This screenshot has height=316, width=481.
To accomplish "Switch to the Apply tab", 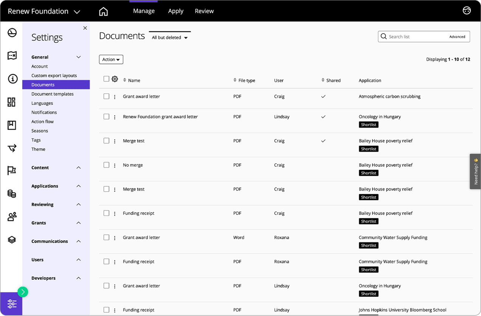I will pos(175,11).
